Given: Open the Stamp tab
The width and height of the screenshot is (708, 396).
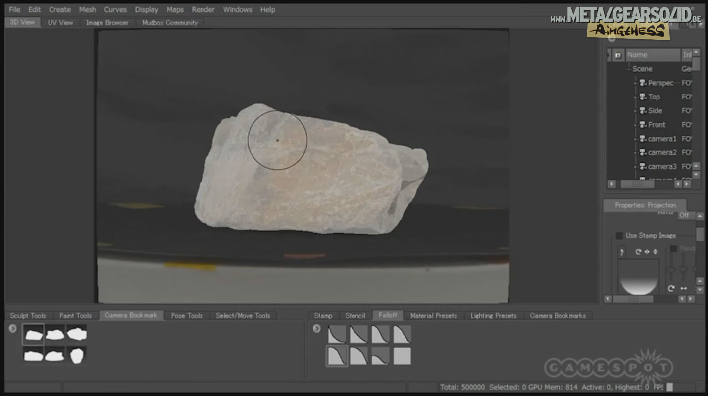Looking at the screenshot, I should (x=323, y=315).
